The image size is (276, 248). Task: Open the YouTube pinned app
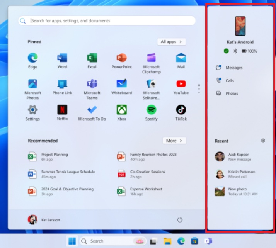point(181,87)
